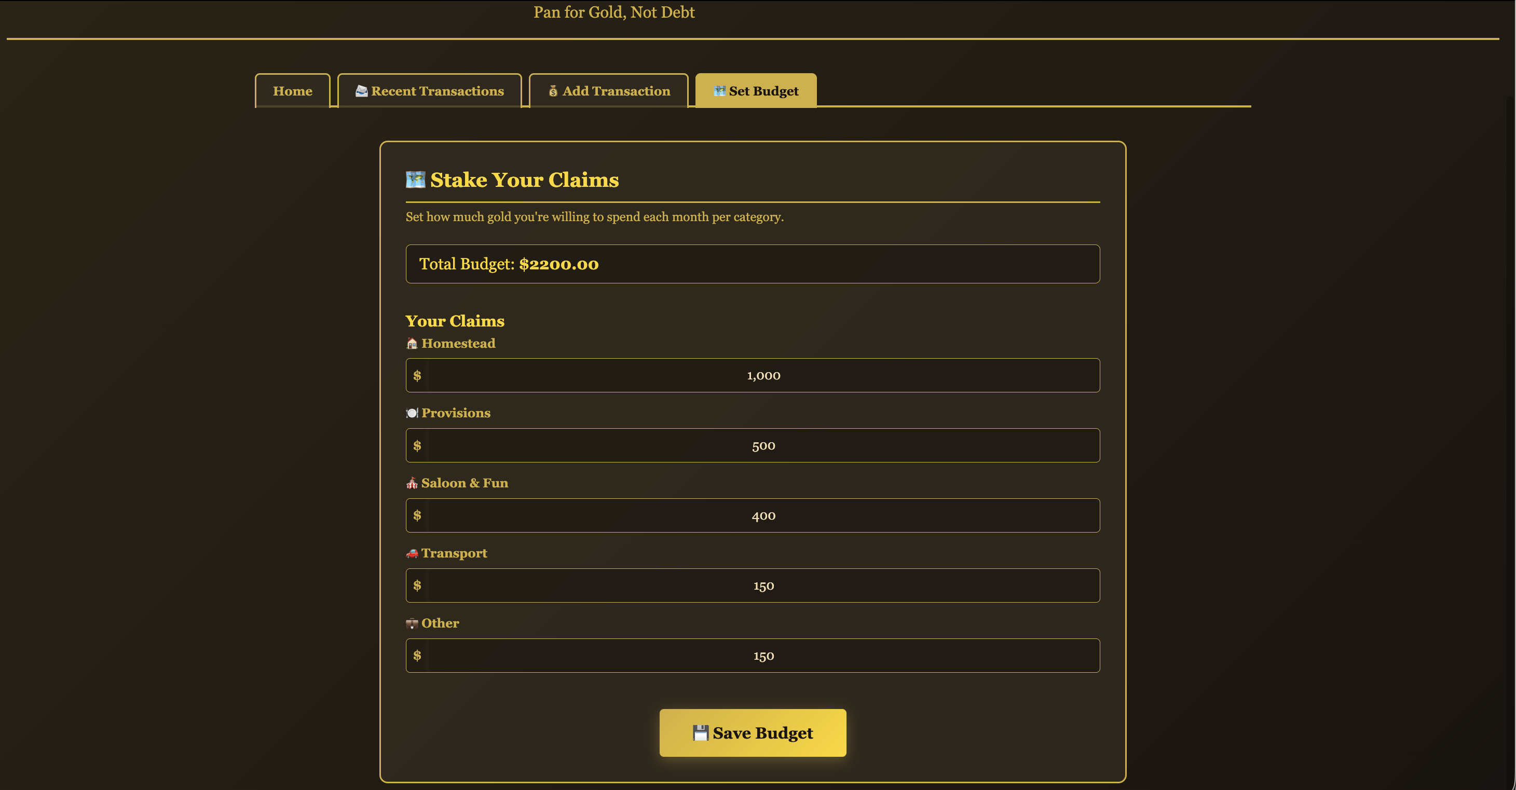Screen dimensions: 1516x790
Task: Click the house icon beside Homestead
Action: click(412, 343)
